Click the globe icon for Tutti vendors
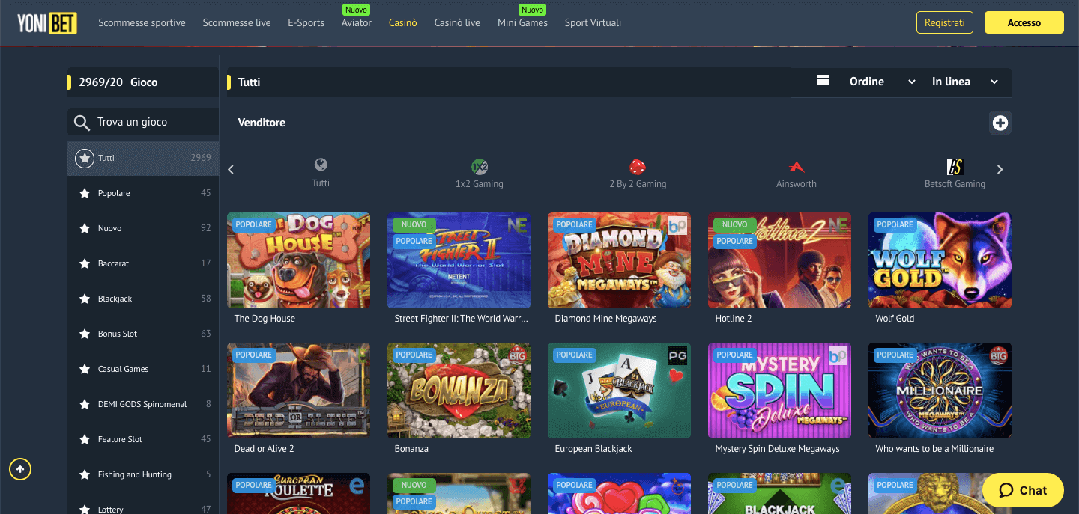The image size is (1079, 514). (x=321, y=164)
